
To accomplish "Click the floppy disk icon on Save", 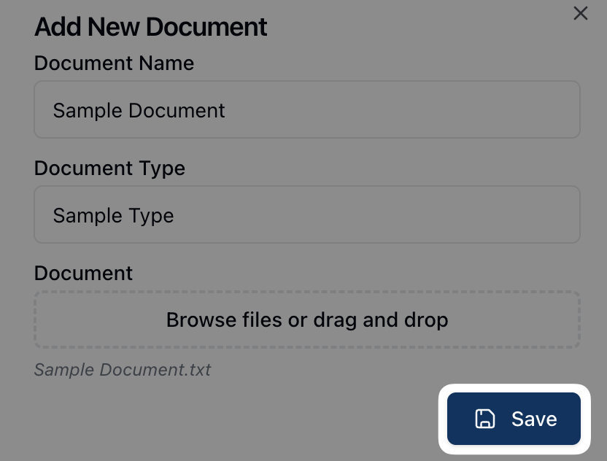I will pyautogui.click(x=485, y=419).
